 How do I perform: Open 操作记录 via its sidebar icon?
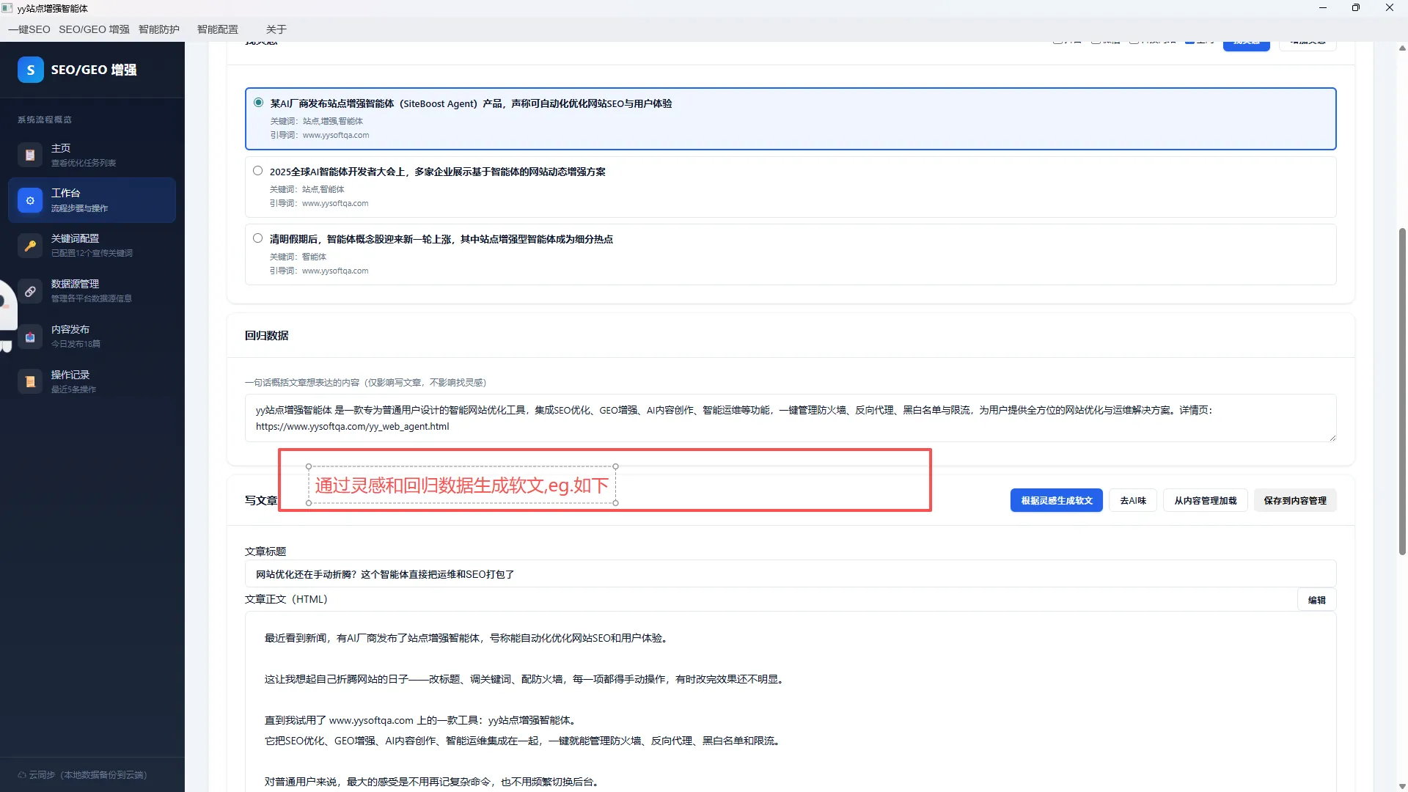[30, 381]
